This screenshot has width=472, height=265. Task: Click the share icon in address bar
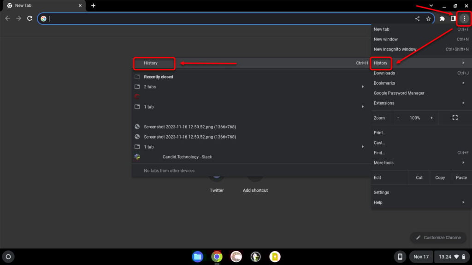coord(417,18)
